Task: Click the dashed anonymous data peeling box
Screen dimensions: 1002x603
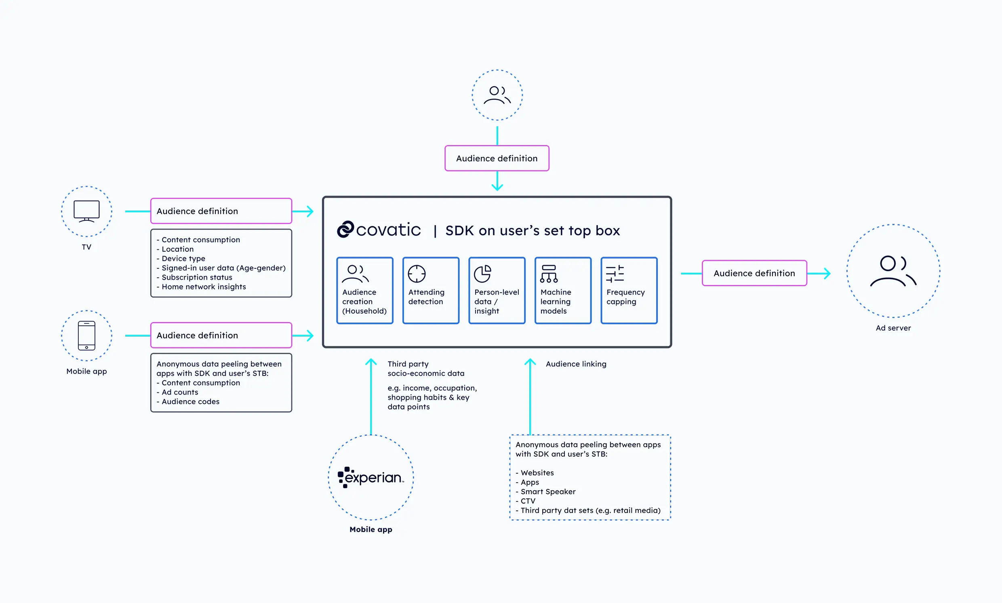Action: [x=590, y=477]
